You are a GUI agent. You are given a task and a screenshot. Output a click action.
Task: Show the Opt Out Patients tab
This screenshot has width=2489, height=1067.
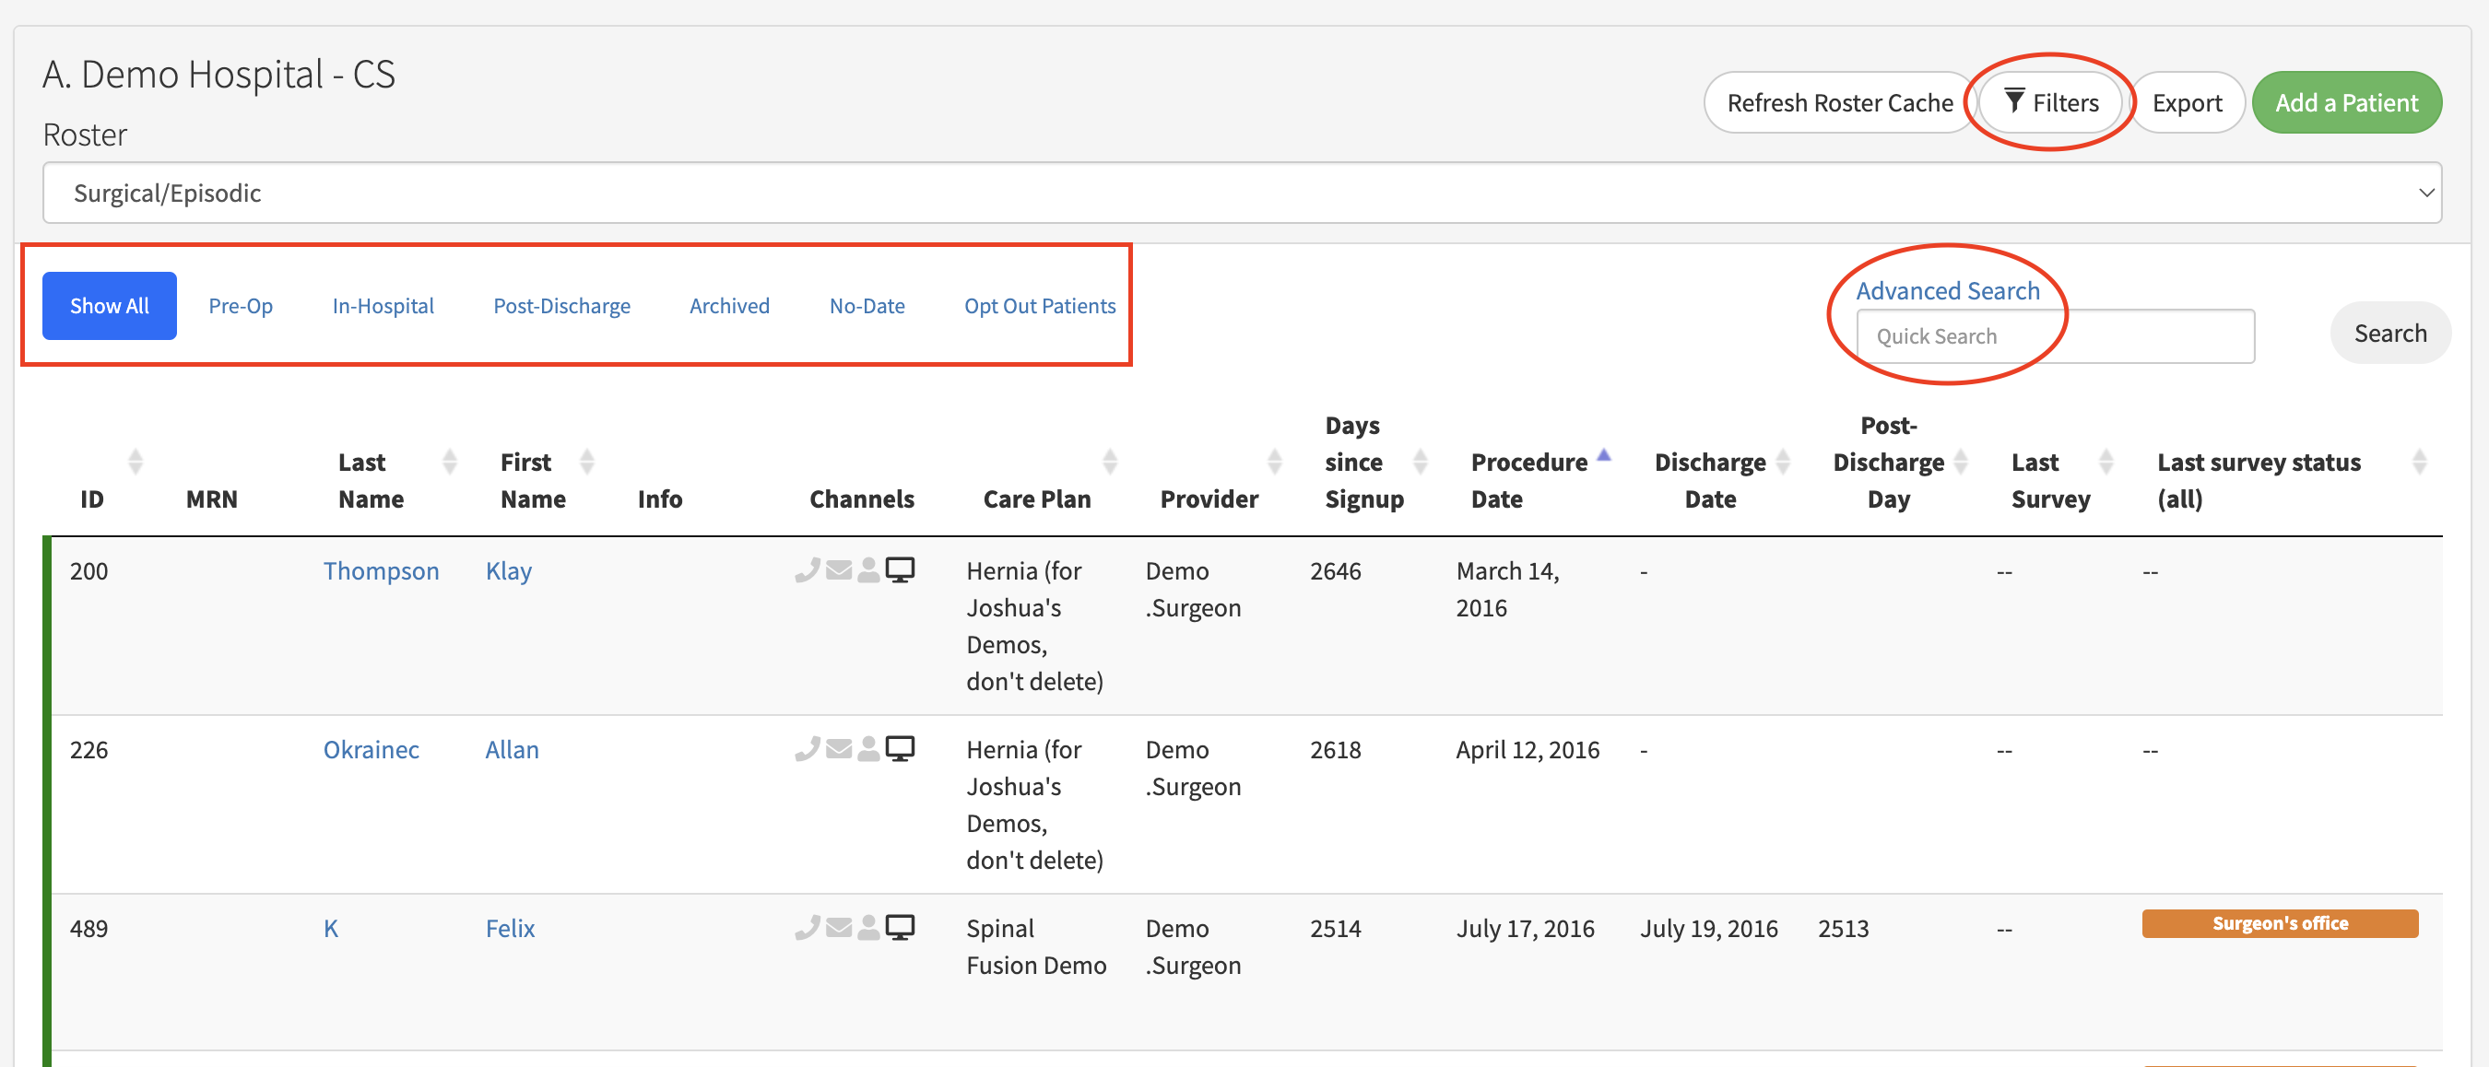tap(1039, 306)
